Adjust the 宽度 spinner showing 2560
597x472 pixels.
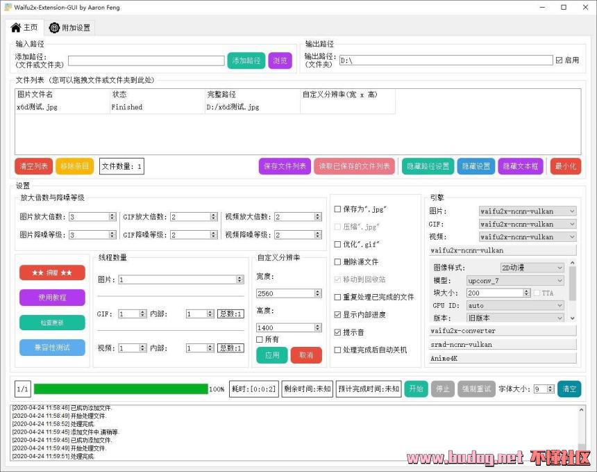(289, 293)
